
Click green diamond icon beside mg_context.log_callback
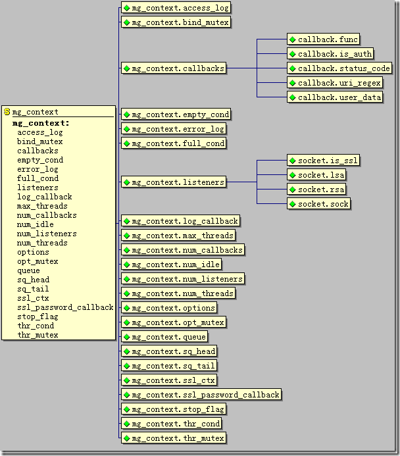tap(127, 221)
